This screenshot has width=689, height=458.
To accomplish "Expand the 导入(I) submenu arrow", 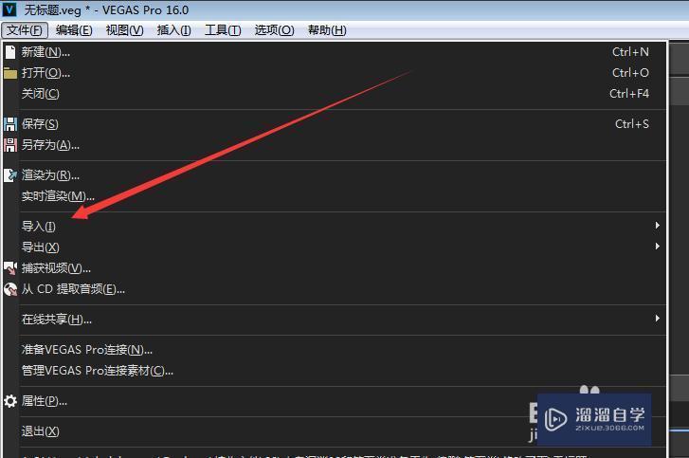I will tap(658, 226).
